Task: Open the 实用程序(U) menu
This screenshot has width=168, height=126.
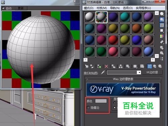Action: tap(143, 8)
